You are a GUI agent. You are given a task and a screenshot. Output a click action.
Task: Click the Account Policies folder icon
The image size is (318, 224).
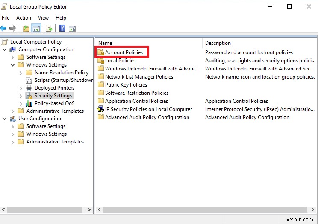point(100,52)
